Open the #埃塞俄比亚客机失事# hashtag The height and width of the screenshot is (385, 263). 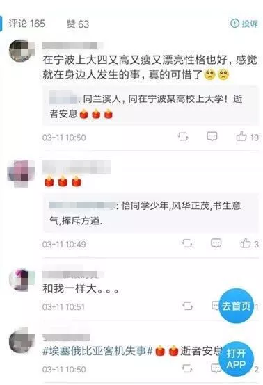(98, 351)
